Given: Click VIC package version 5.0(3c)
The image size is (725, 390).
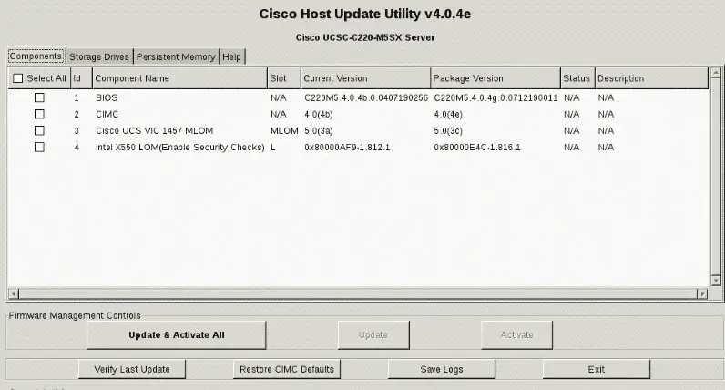Looking at the screenshot, I should (x=448, y=131).
